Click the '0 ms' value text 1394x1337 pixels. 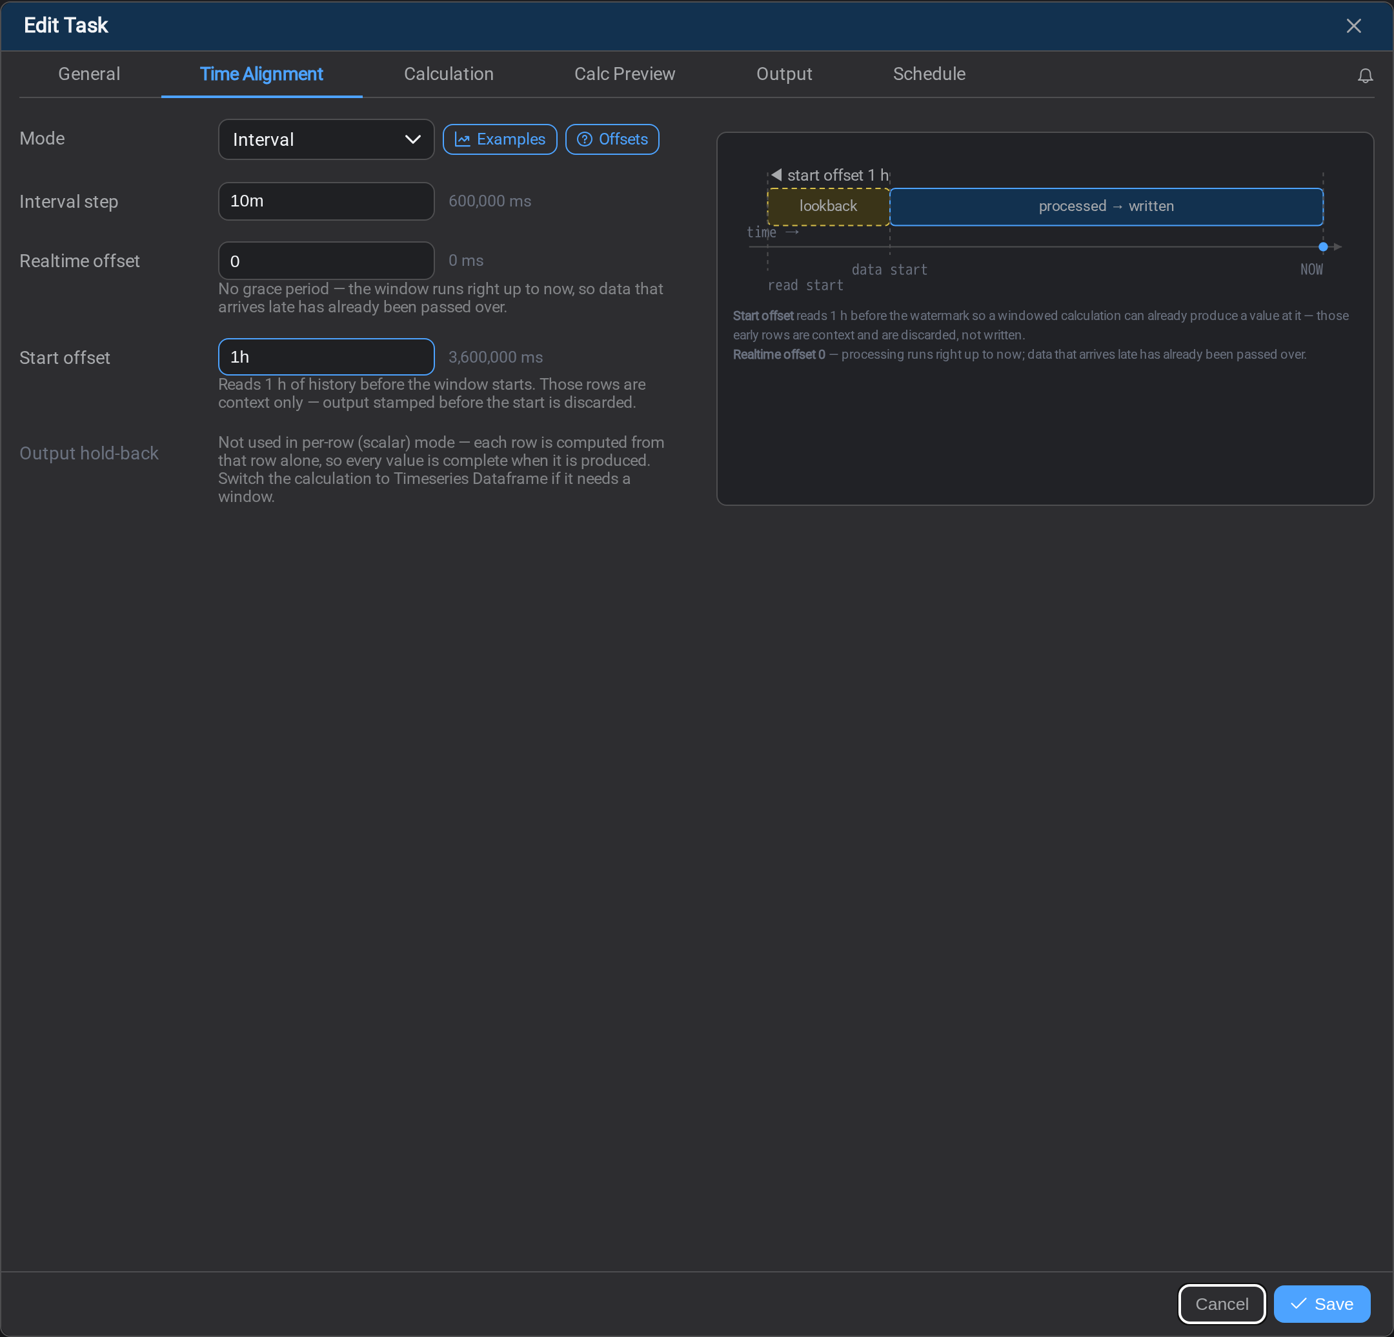[x=466, y=261]
